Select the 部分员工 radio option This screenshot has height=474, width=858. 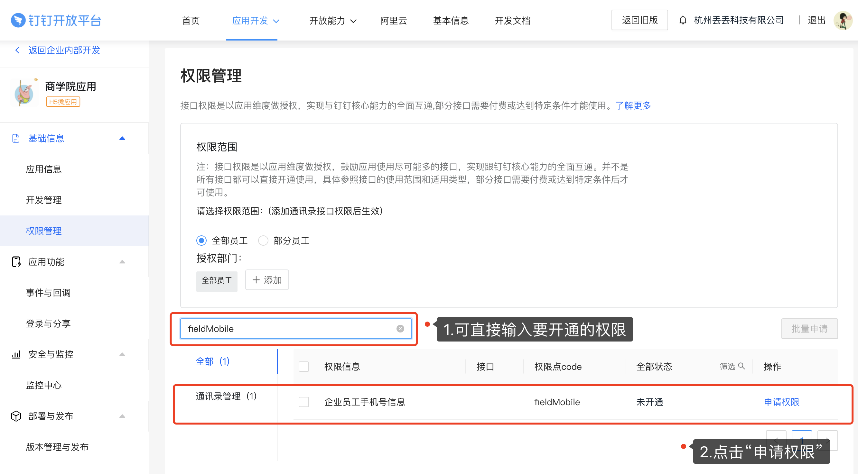[x=263, y=241]
